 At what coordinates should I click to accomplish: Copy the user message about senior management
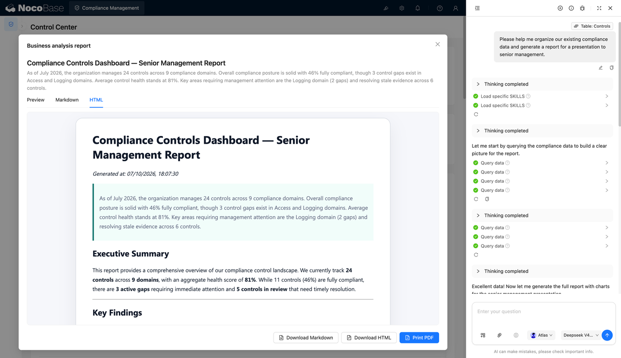611,68
